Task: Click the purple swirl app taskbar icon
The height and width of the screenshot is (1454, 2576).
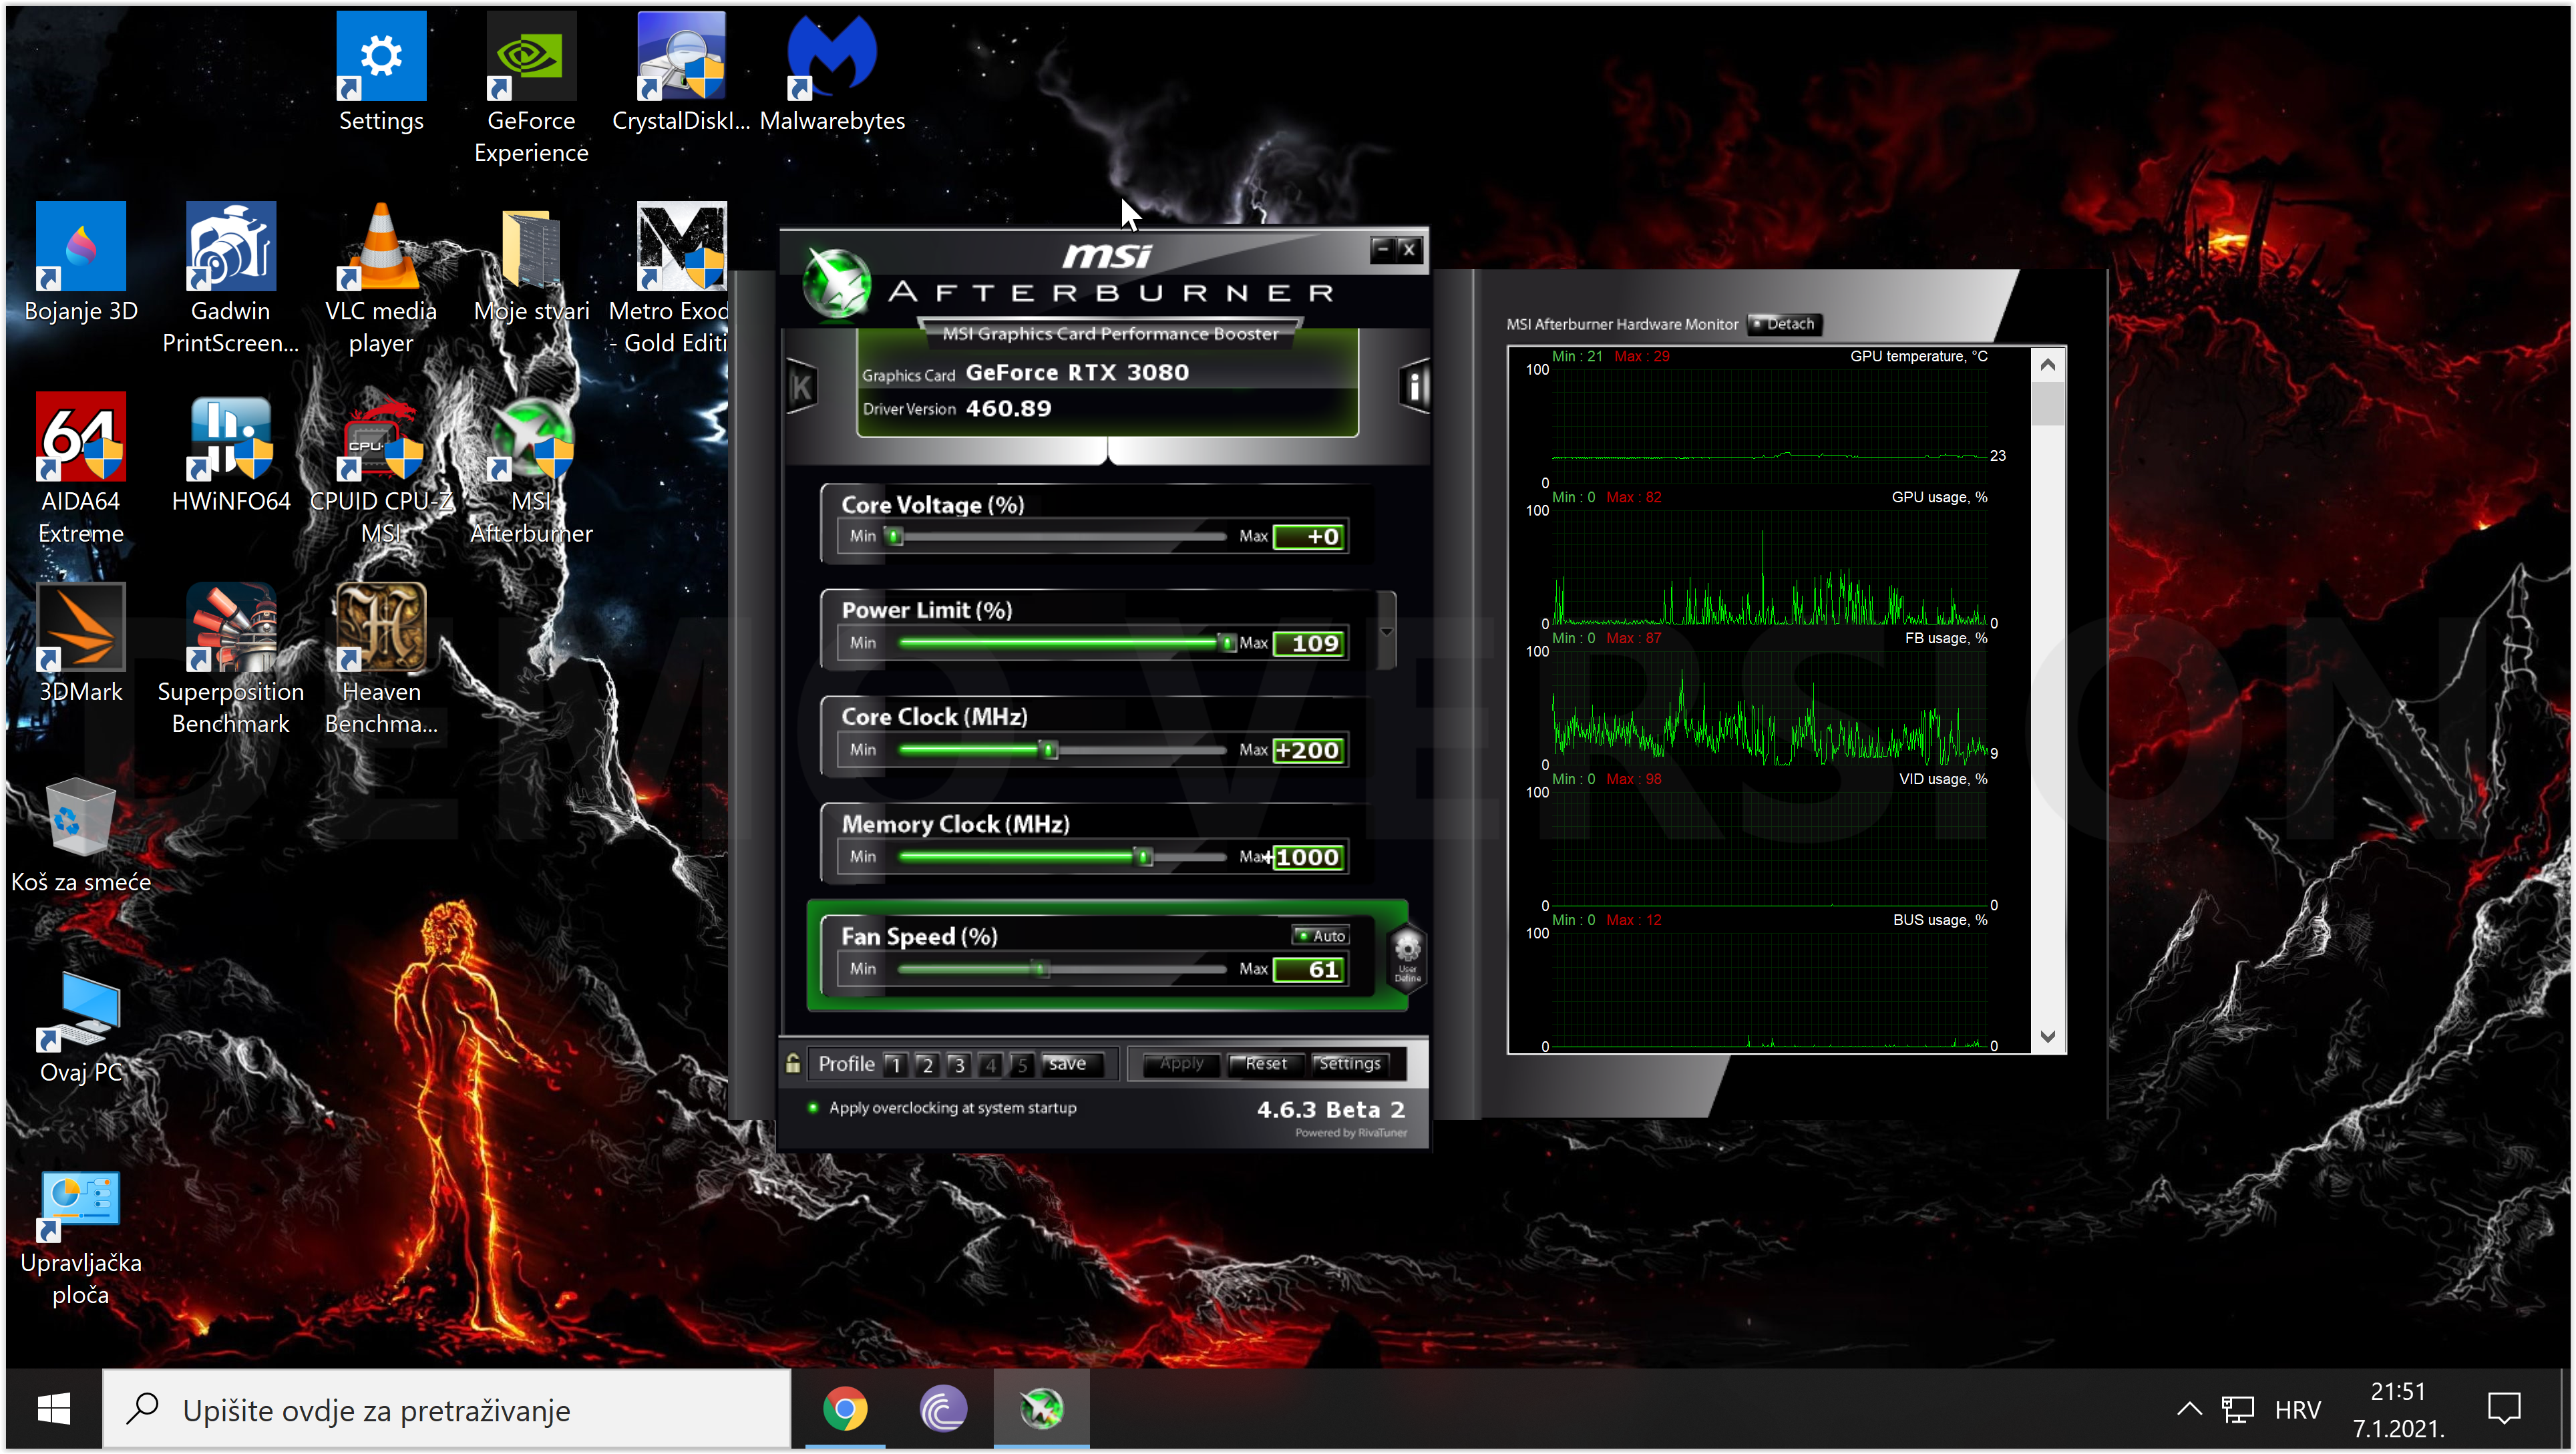Action: (943, 1409)
